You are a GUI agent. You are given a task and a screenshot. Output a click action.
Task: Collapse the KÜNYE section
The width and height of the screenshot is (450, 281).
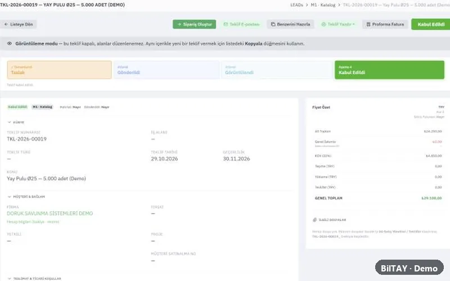(x=16, y=122)
